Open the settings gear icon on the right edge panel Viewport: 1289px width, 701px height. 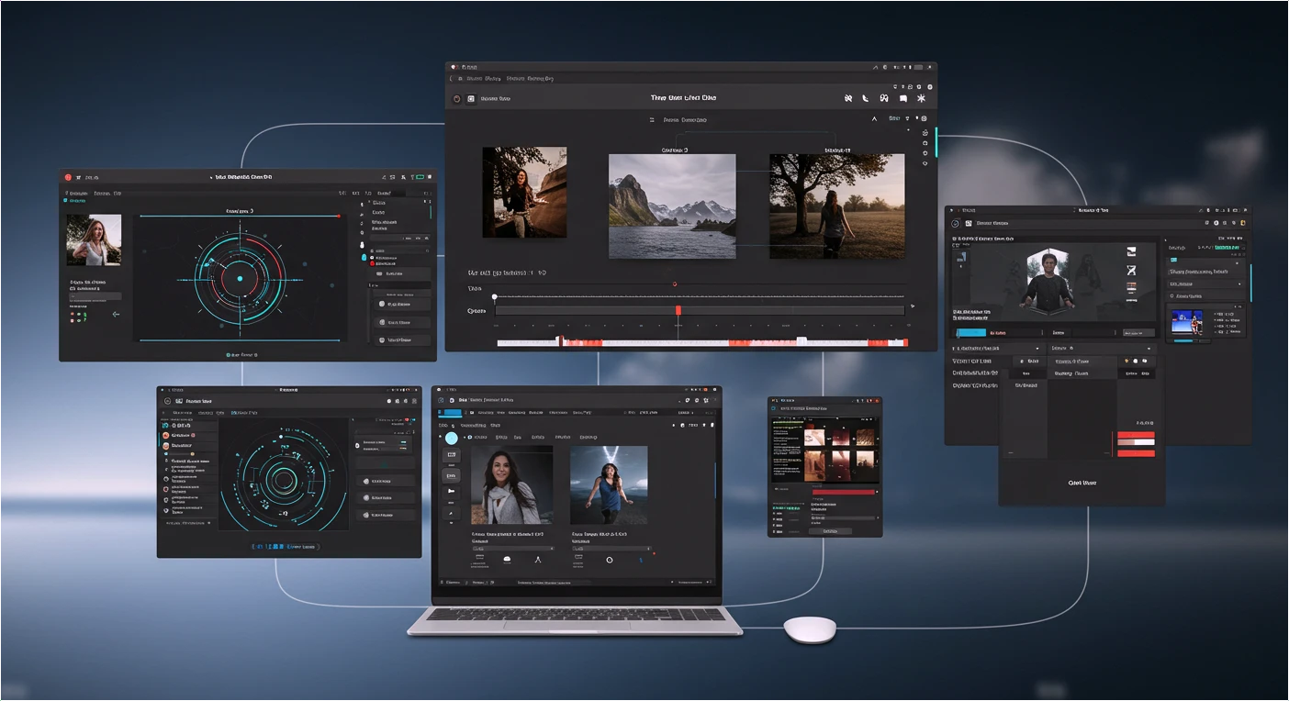pos(925,132)
